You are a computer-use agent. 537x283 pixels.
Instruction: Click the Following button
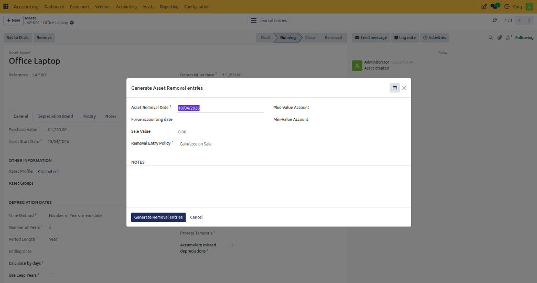coord(524,38)
